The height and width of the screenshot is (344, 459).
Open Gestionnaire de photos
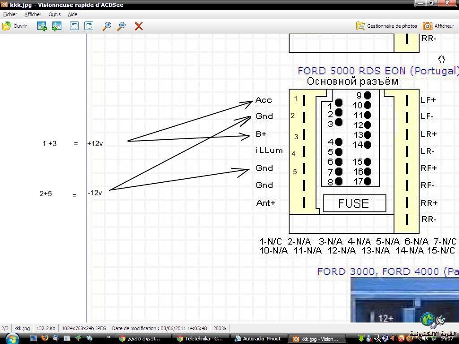pyautogui.click(x=387, y=26)
